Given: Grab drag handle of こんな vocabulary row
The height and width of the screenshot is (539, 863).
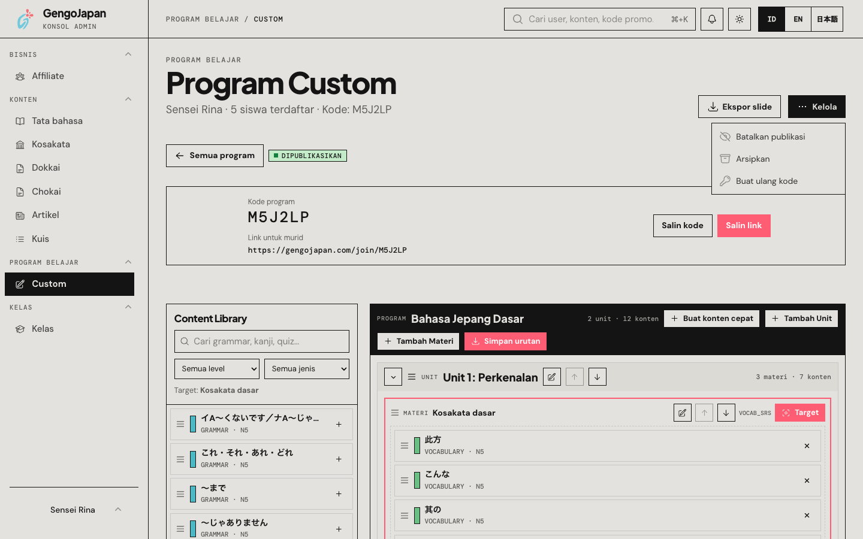Looking at the screenshot, I should click(x=405, y=480).
